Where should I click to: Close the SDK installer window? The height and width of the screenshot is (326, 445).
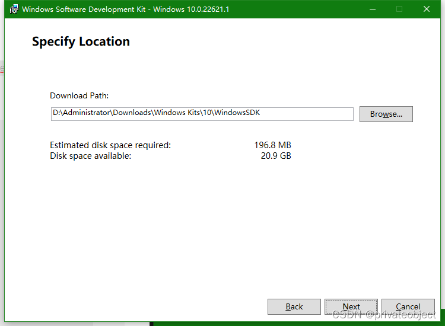pyautogui.click(x=426, y=9)
